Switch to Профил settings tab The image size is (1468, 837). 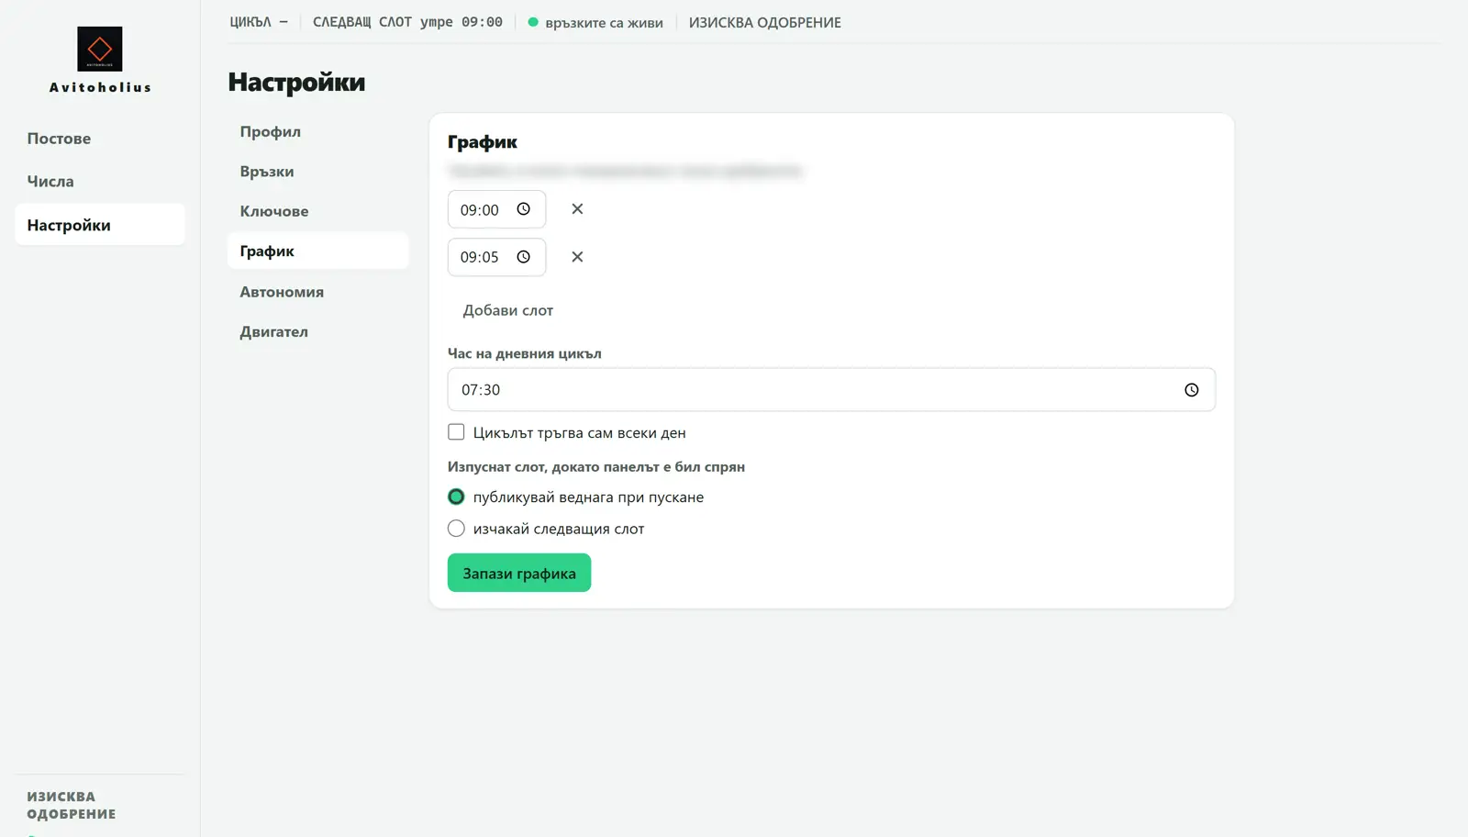pos(317,131)
